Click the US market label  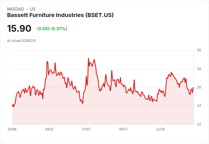pyautogui.click(x=33, y=9)
